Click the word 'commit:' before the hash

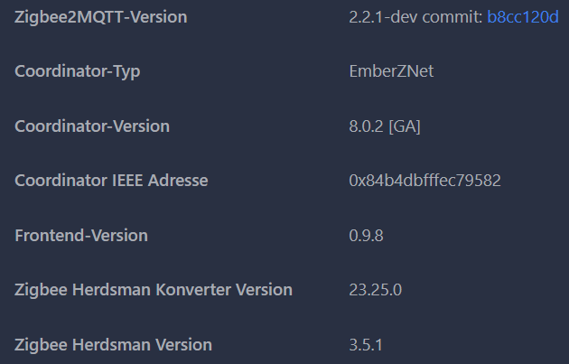coord(452,17)
